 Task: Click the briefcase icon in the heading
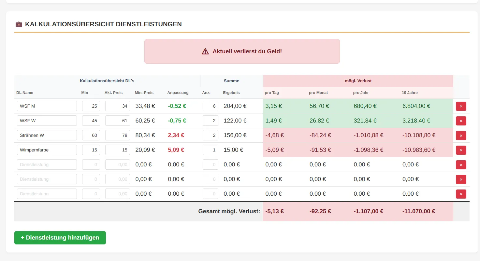(19, 24)
